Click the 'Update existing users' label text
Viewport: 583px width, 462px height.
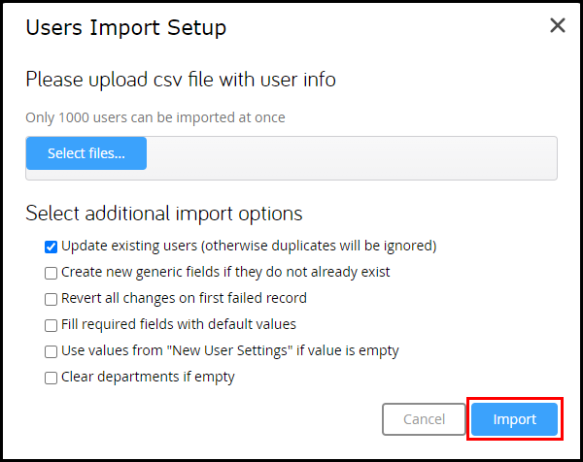249,246
